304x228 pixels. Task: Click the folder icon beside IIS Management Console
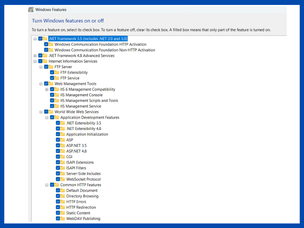point(57,95)
